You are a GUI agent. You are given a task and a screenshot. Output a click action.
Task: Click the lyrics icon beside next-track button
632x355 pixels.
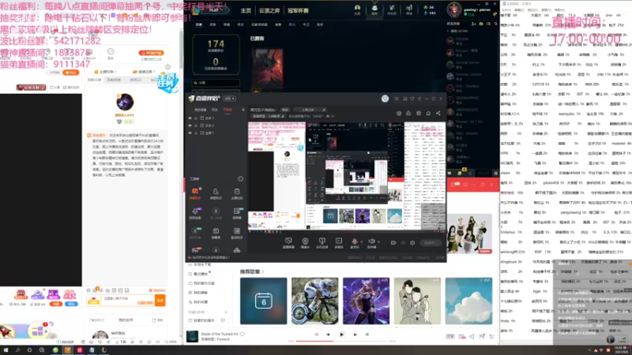367,334
